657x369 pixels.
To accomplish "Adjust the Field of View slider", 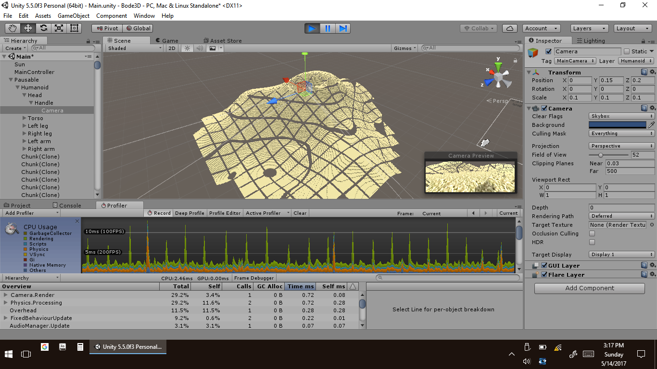I will (x=601, y=155).
